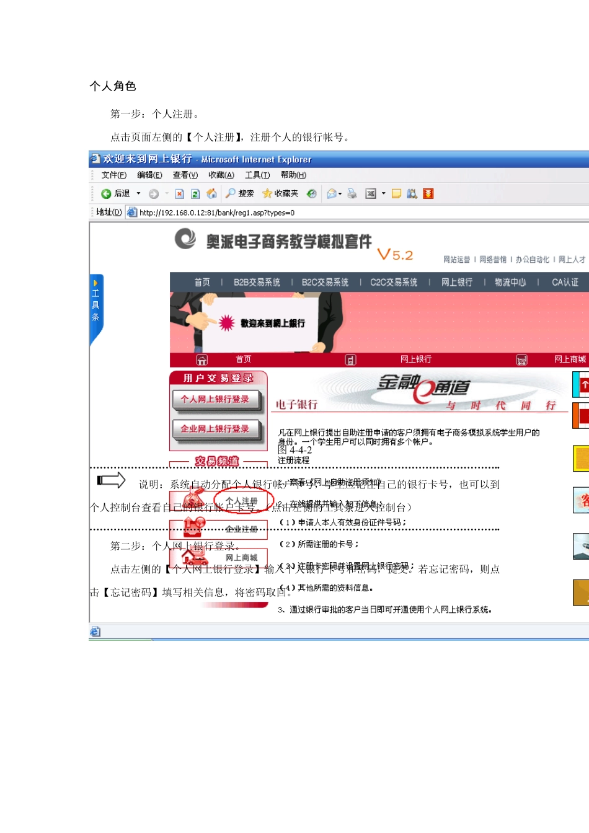
Task: Click the 奥派电子商务教学模拟套件 logo
Action: click(273, 240)
